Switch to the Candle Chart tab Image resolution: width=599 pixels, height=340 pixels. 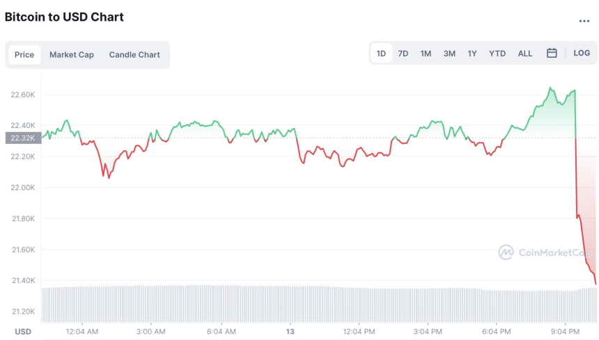pyautogui.click(x=134, y=55)
